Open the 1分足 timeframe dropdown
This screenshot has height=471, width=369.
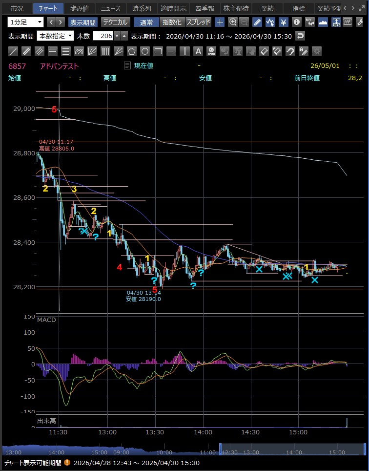click(x=25, y=22)
